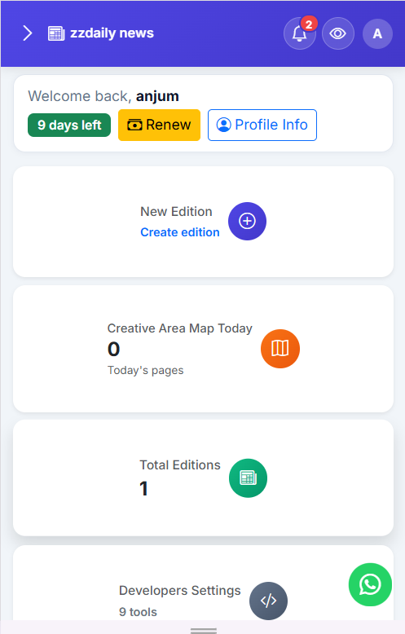The width and height of the screenshot is (405, 634).
Task: Open the WhatsApp chat button
Action: click(x=370, y=584)
